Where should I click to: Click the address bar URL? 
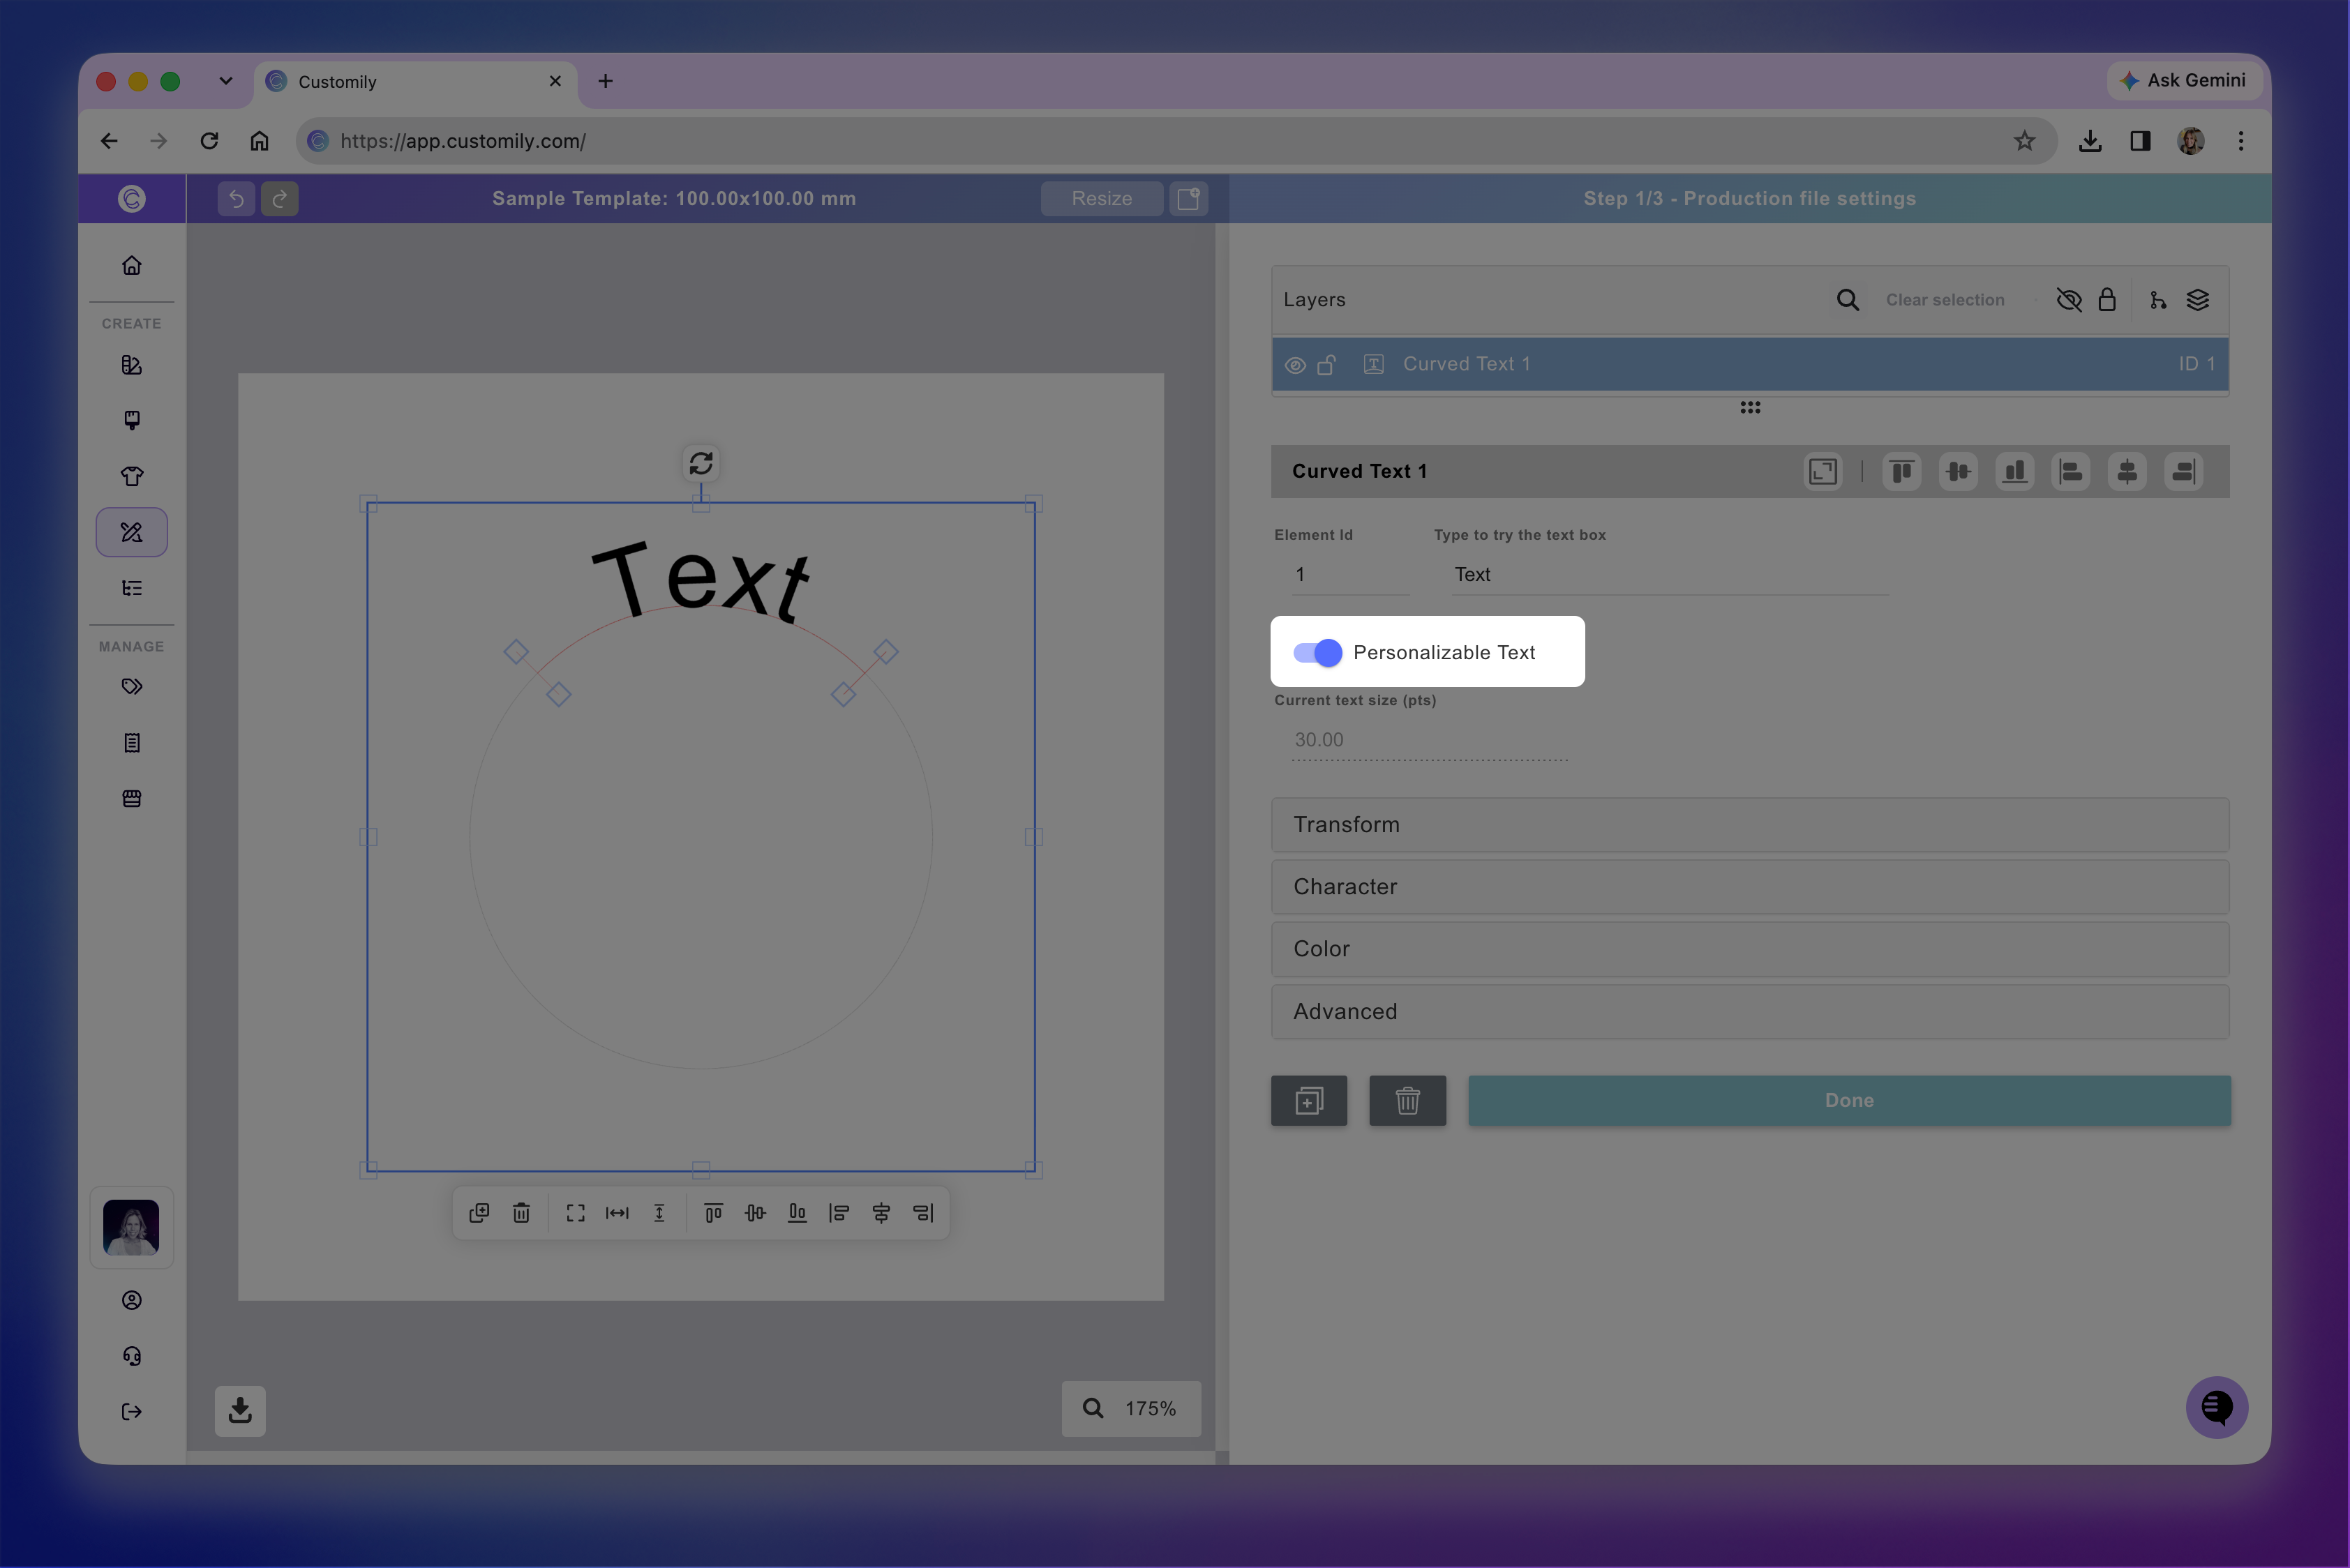point(463,141)
